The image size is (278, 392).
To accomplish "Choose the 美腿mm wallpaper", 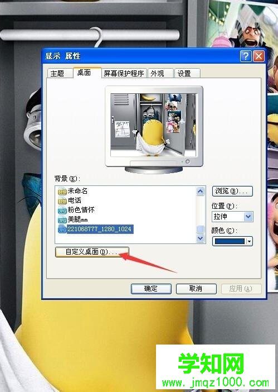I will (78, 219).
